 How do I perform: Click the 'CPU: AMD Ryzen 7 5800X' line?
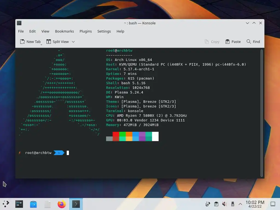click(147, 116)
